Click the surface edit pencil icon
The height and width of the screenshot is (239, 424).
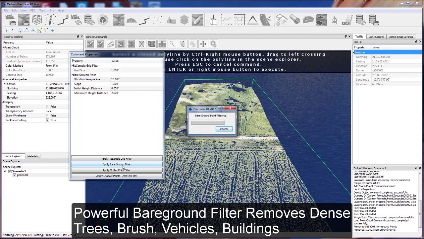click(197, 20)
